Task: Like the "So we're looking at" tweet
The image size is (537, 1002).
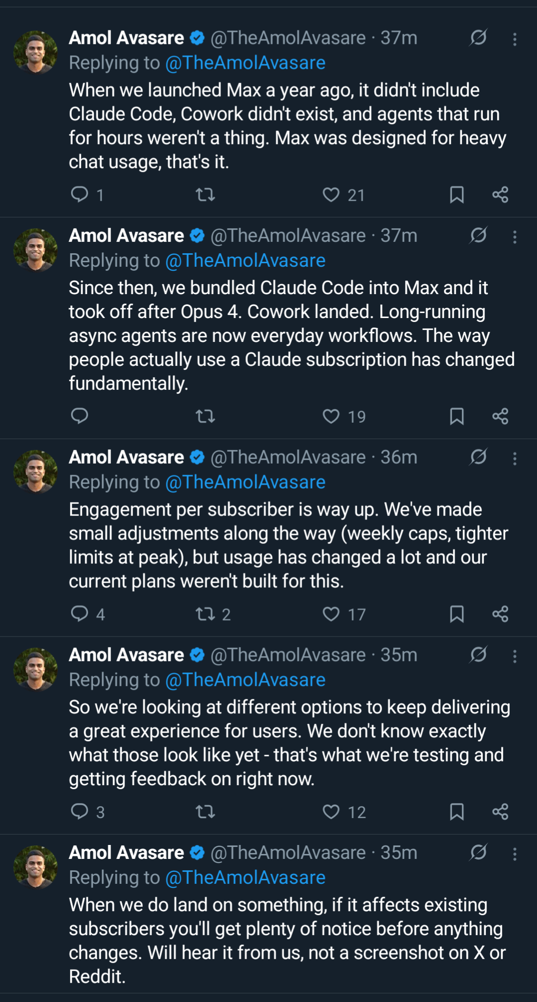Action: (331, 812)
